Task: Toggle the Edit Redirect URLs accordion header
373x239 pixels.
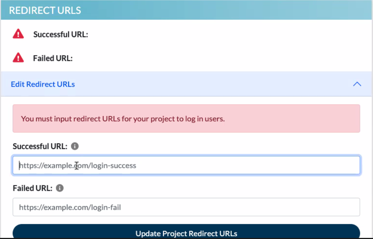Action: (x=186, y=84)
